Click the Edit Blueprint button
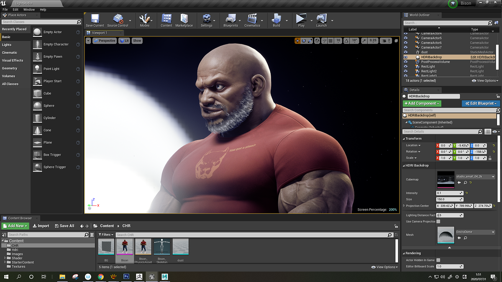Screen dimensions: 502x282 click(481, 103)
